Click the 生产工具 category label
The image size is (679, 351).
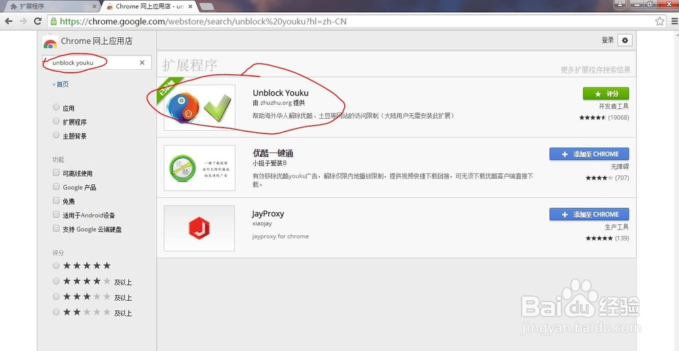(617, 227)
